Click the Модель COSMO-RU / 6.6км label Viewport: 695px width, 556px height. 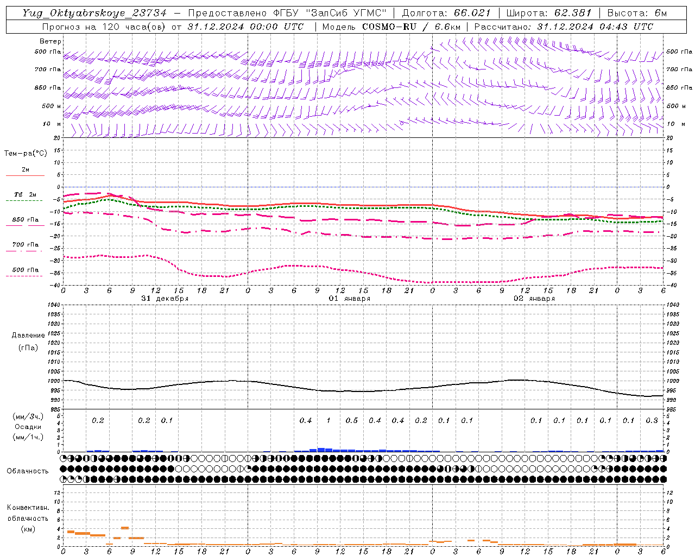[x=391, y=27]
